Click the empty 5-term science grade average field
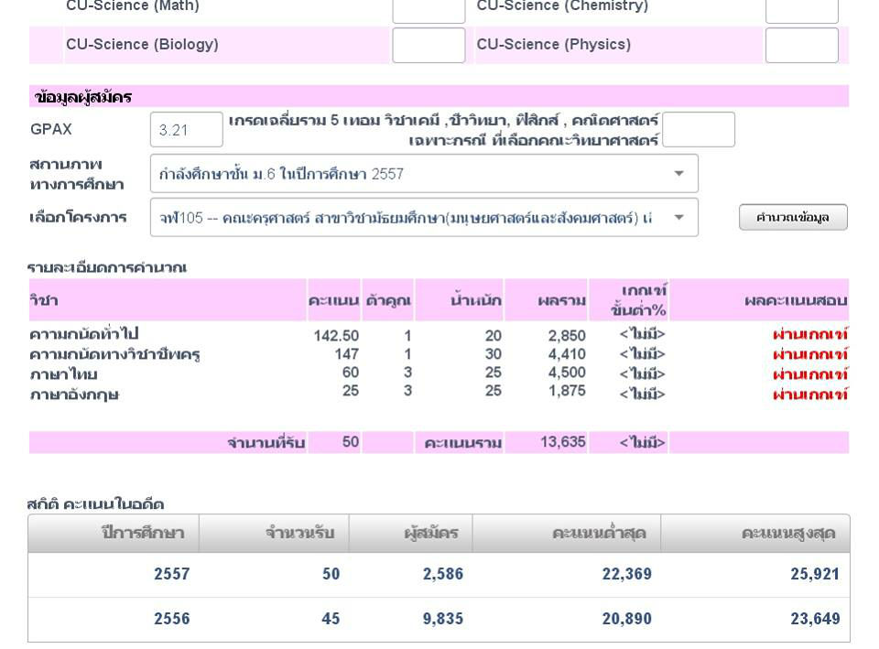The image size is (879, 649). 698,130
